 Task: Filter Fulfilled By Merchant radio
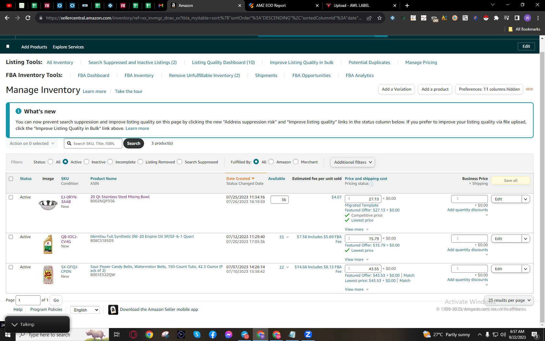click(296, 162)
